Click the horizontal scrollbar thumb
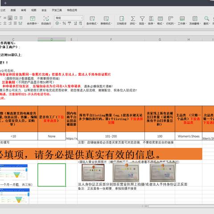The image size is (214, 214). click(x=181, y=206)
